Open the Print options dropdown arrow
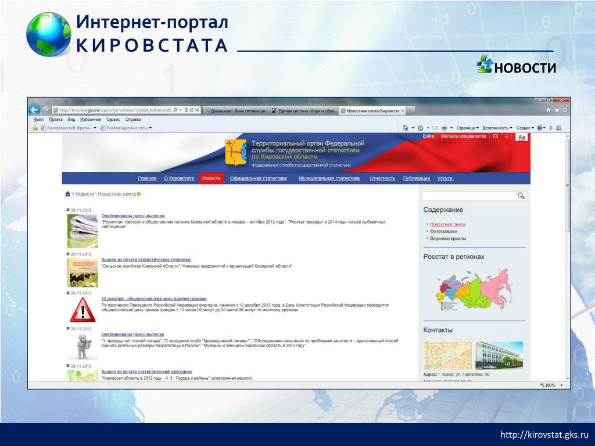 pos(451,128)
